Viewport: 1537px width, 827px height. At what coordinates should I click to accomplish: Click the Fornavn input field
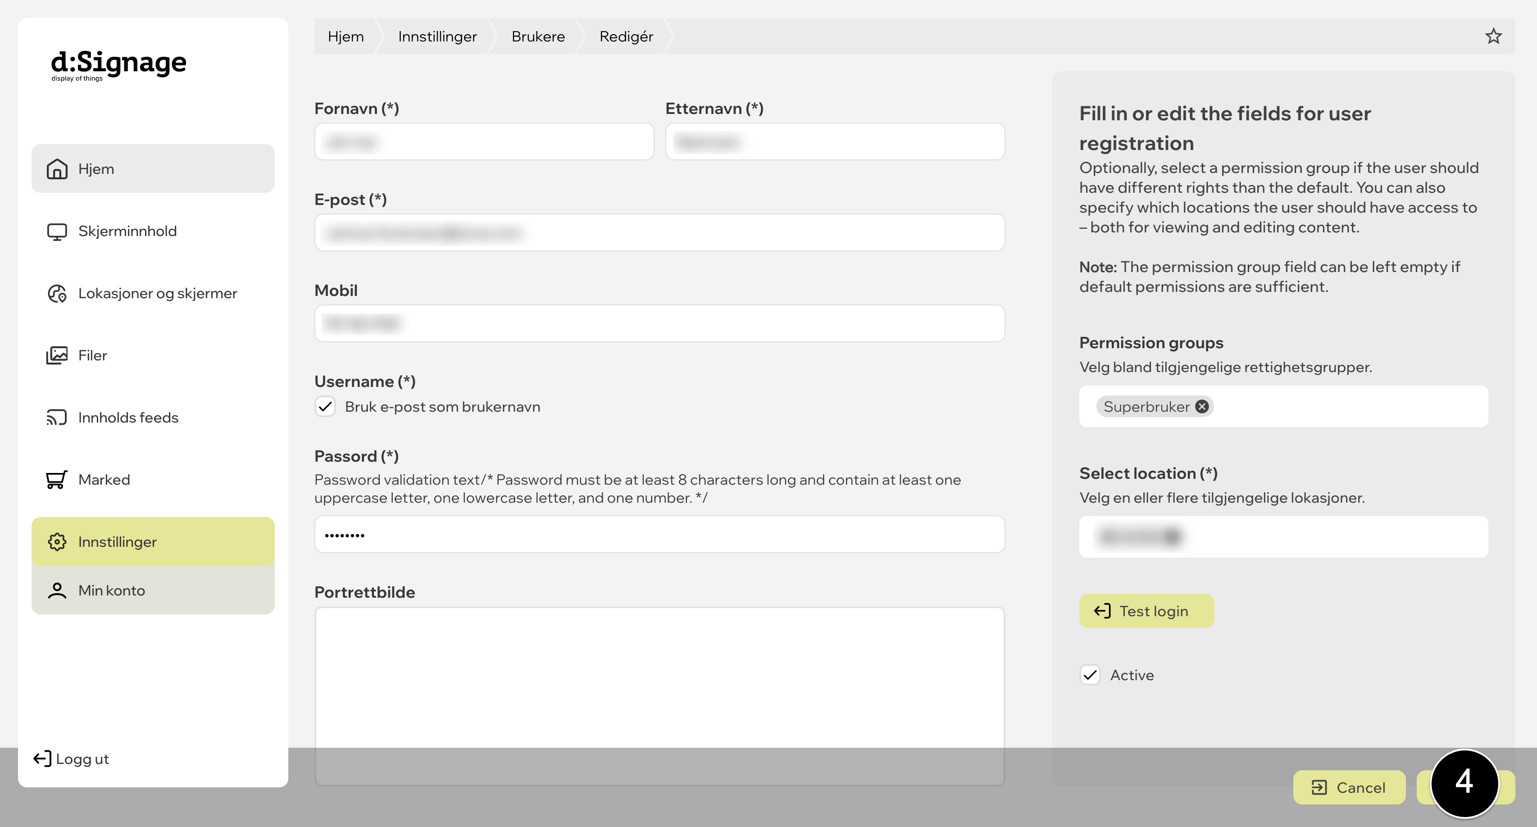484,141
